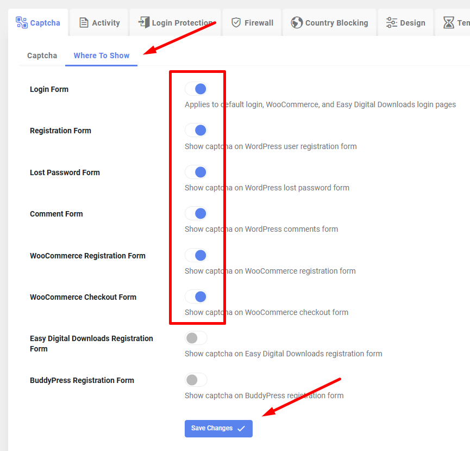Switch to the Captcha sub-tab

point(42,55)
